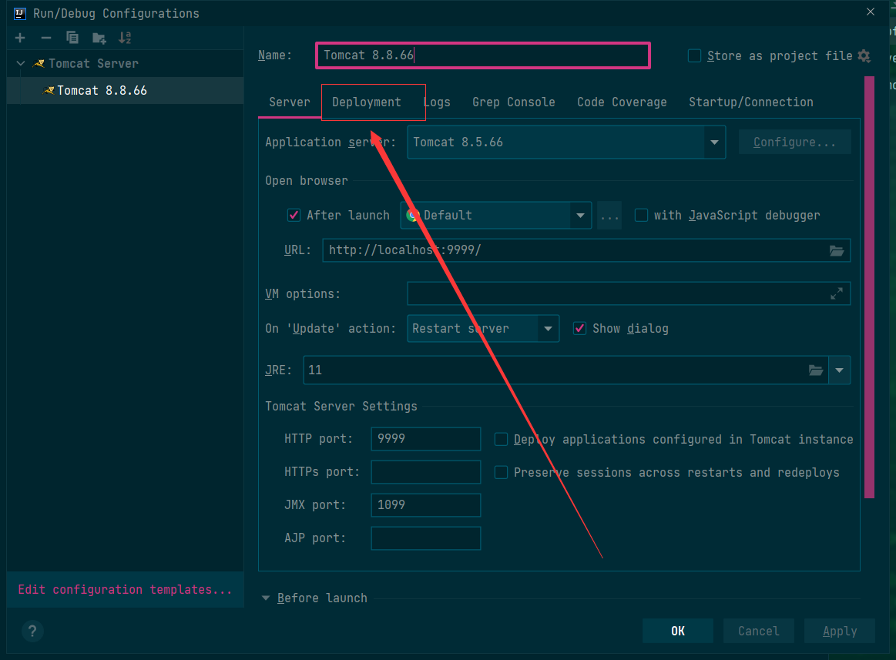Viewport: 896px width, 660px height.
Task: Click the IntelliJ icon in the title bar
Action: (20, 13)
